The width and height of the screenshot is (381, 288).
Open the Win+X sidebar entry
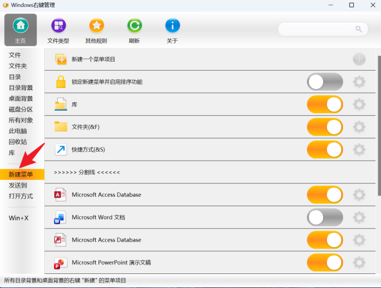click(19, 218)
